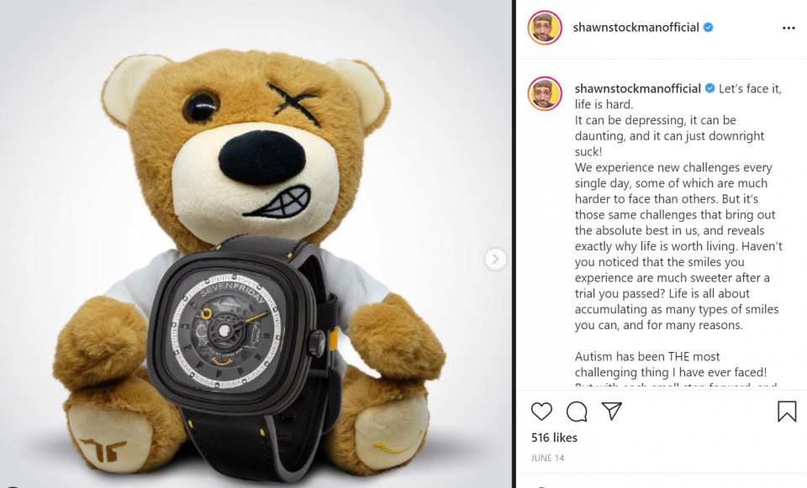Click verified badge in the post header
Screen dimensions: 807x488
pos(708,28)
